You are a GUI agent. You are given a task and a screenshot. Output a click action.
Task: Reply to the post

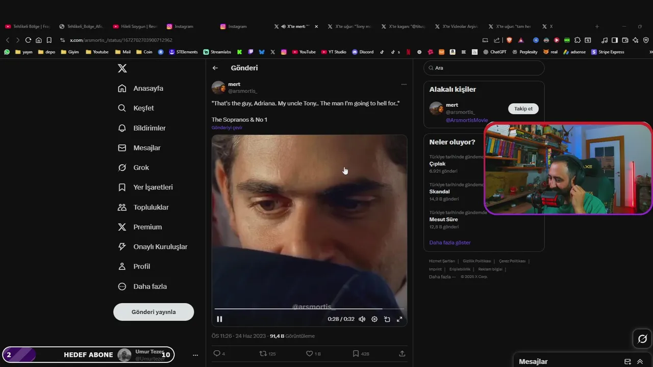click(218, 353)
